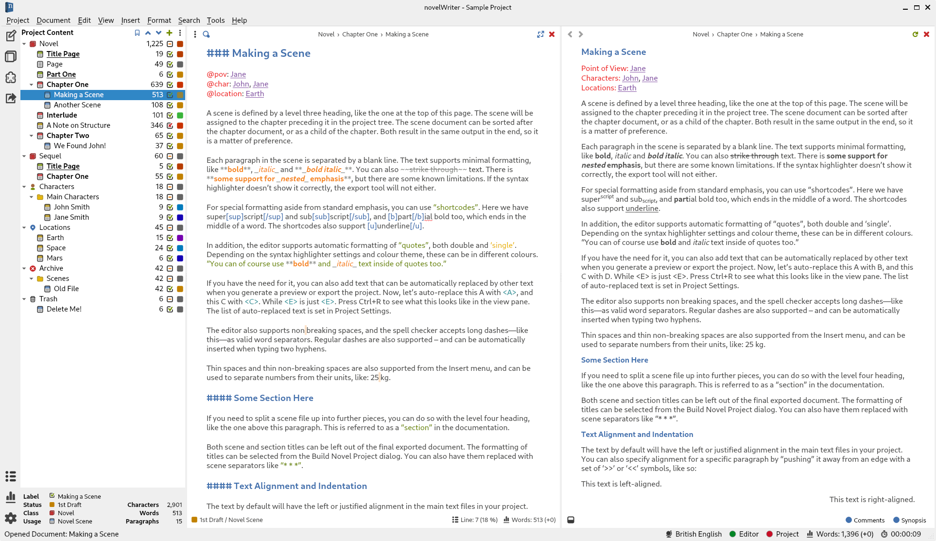The height and width of the screenshot is (541, 936).
Task: Toggle the Synopsis option in the viewer footer
Action: coord(910,520)
